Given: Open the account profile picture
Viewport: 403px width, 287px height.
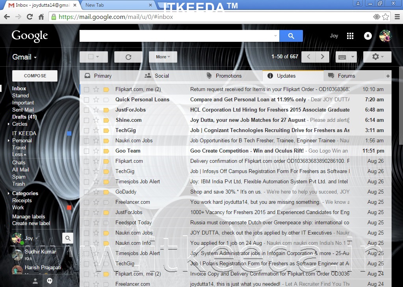Looking at the screenshot, I should 385,36.
